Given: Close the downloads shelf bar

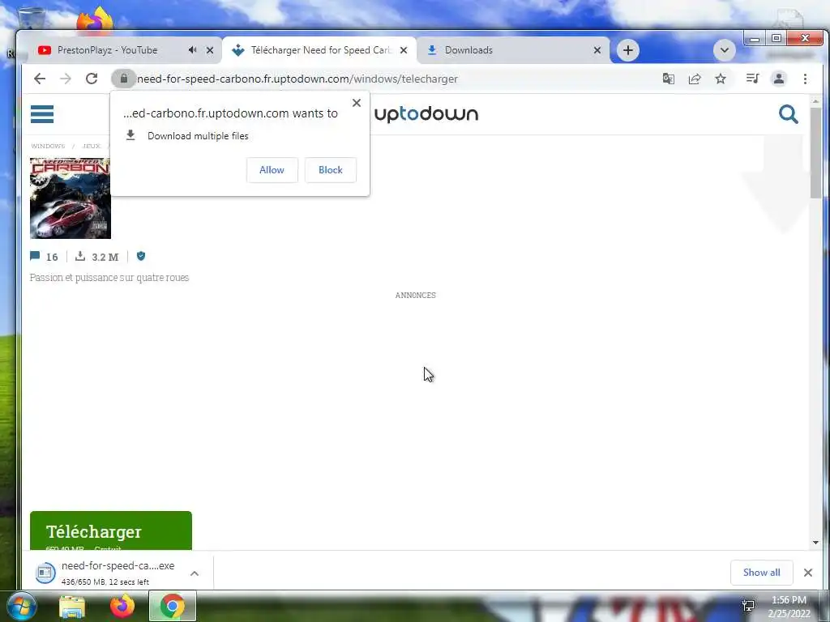Looking at the screenshot, I should pyautogui.click(x=808, y=573).
